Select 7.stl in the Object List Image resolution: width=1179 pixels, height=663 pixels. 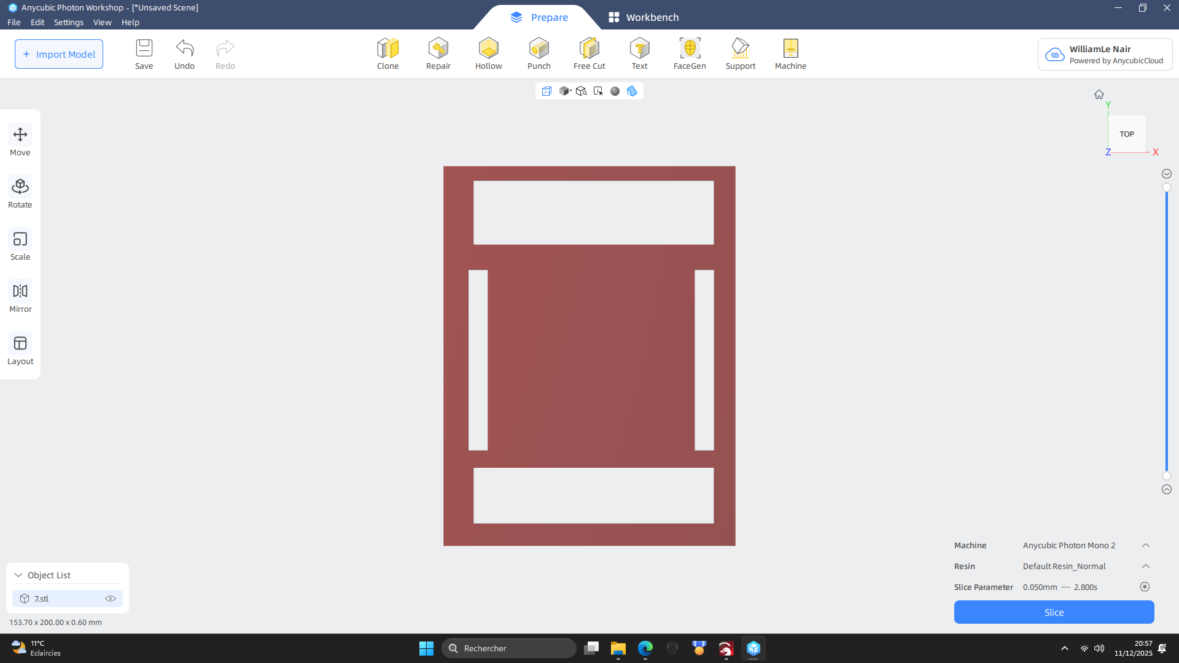coord(68,599)
